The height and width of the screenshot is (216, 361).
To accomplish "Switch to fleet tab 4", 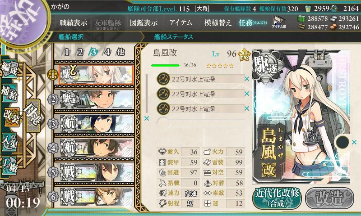I will coord(107,52).
